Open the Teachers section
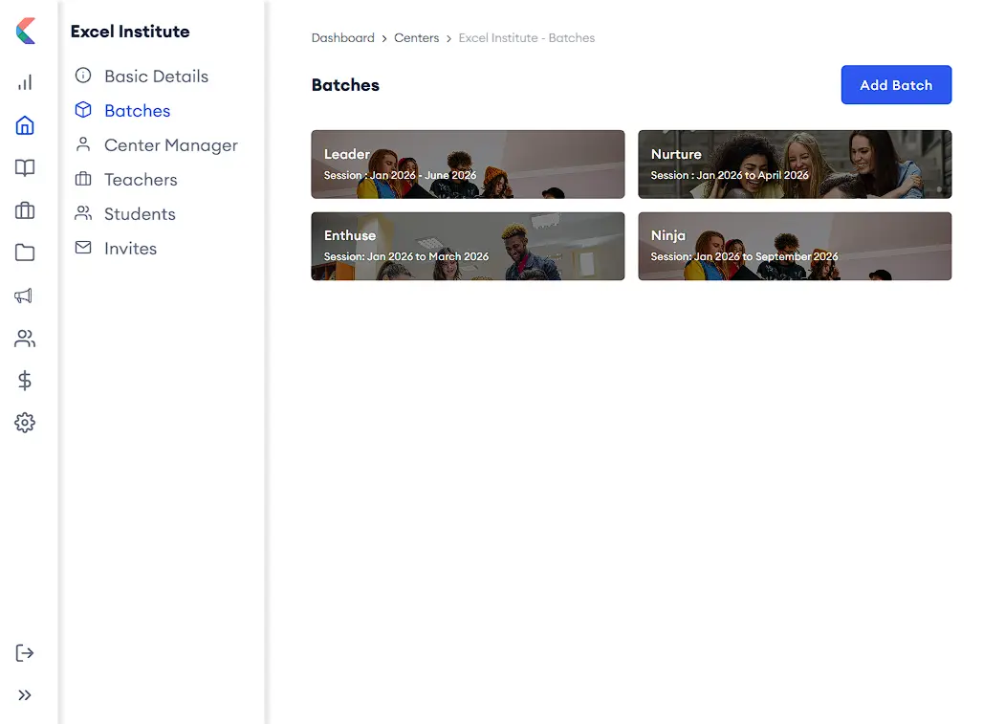The image size is (983, 724). (140, 179)
